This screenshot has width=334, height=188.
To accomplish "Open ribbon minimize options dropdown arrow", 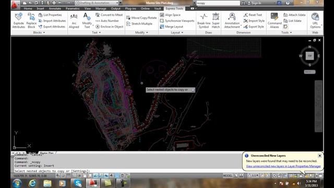I will [196, 8].
